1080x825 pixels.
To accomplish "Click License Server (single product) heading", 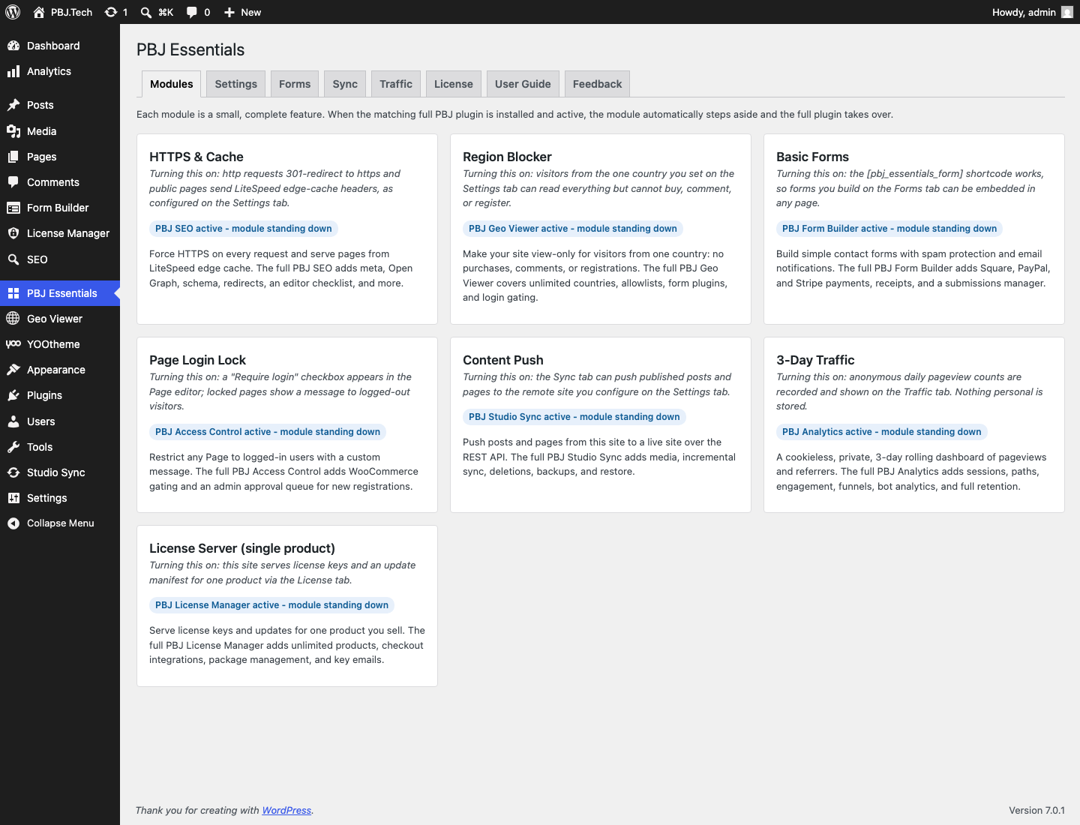I will 242,548.
